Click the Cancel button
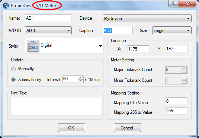199x138 pixels. tap(127, 128)
